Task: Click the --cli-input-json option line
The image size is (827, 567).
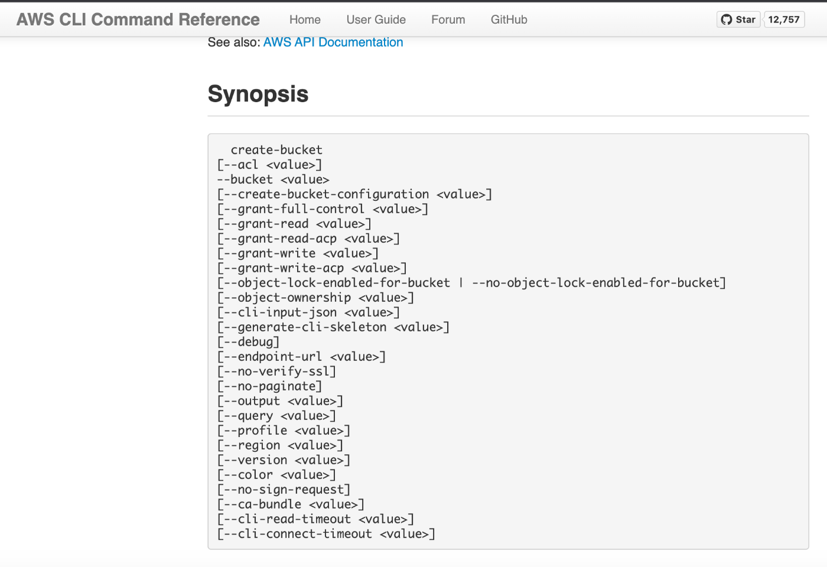Action: [308, 312]
